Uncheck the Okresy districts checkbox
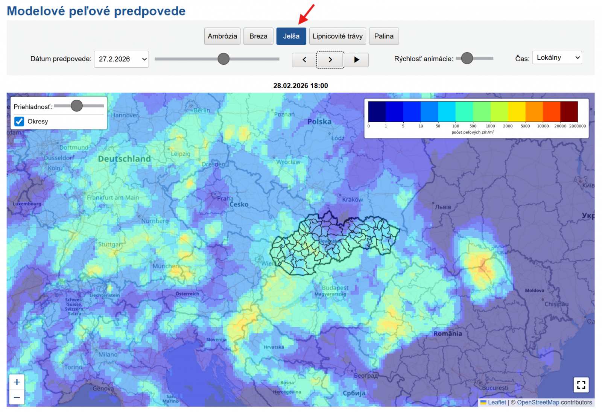Viewport: 602px width, 412px height. pos(19,122)
